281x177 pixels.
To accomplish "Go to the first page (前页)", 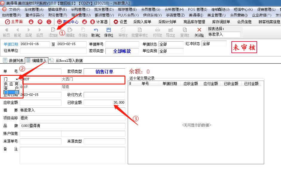I will 7,33.
